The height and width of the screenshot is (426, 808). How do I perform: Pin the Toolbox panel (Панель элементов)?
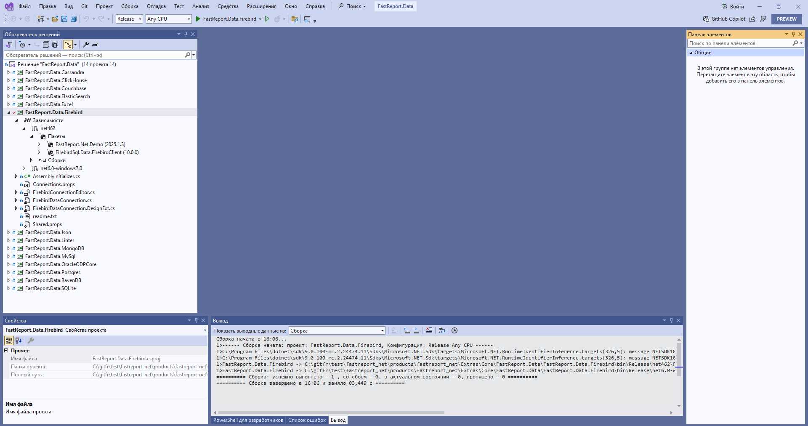[793, 34]
